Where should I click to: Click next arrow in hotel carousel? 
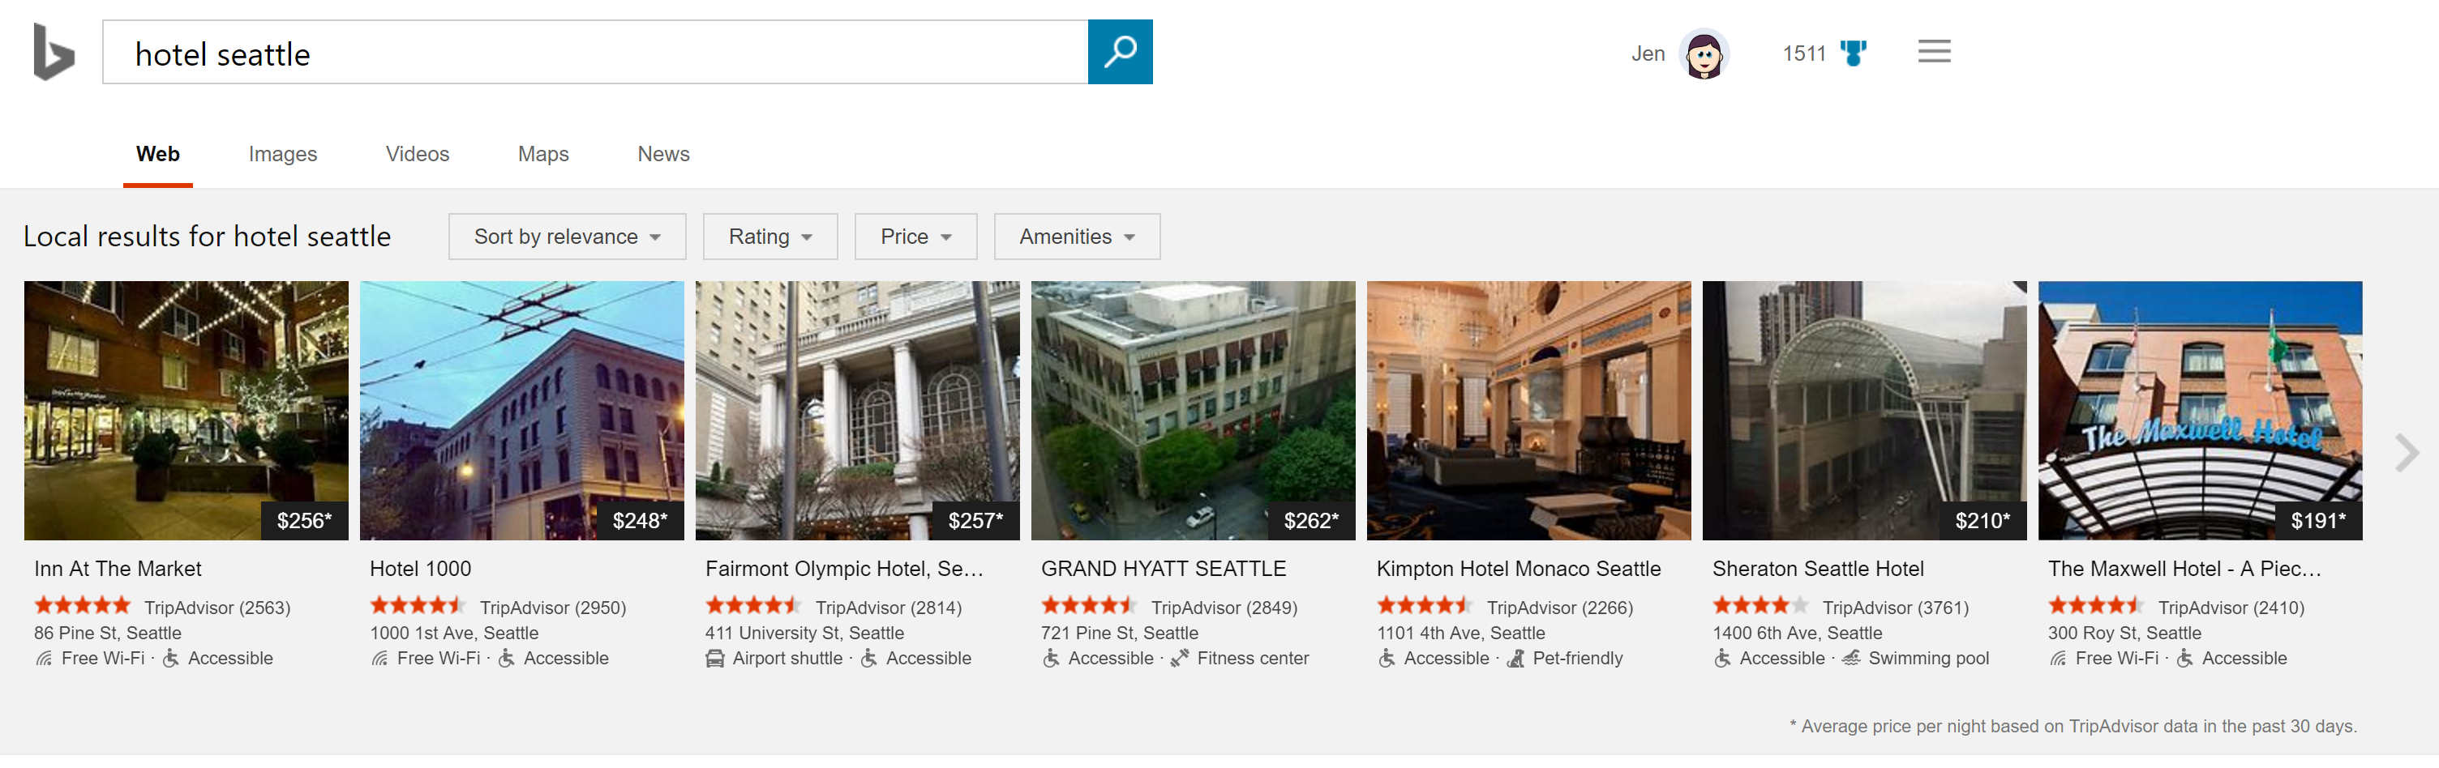tap(2405, 453)
